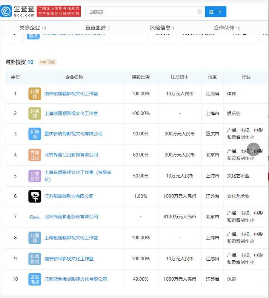
Task: Click the 持股比例 column header
Action: pos(141,77)
